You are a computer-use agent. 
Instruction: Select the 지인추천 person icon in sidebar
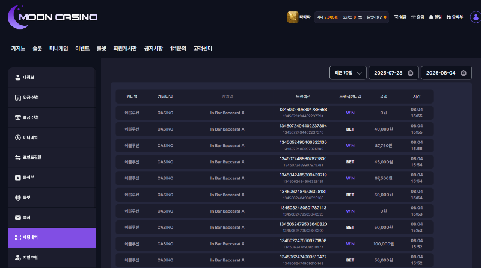tap(18, 258)
